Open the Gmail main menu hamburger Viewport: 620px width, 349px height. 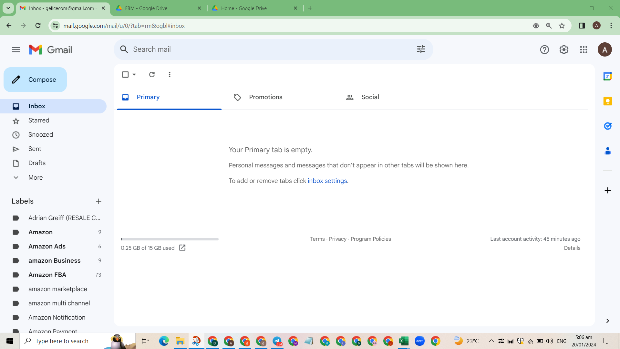click(x=16, y=49)
